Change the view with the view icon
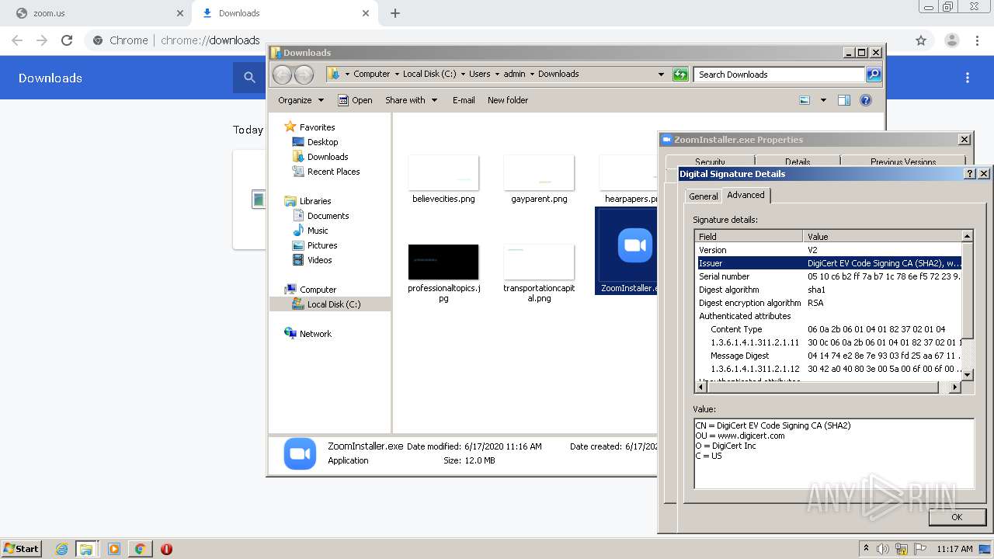Viewport: 994px width, 559px height. tap(805, 100)
